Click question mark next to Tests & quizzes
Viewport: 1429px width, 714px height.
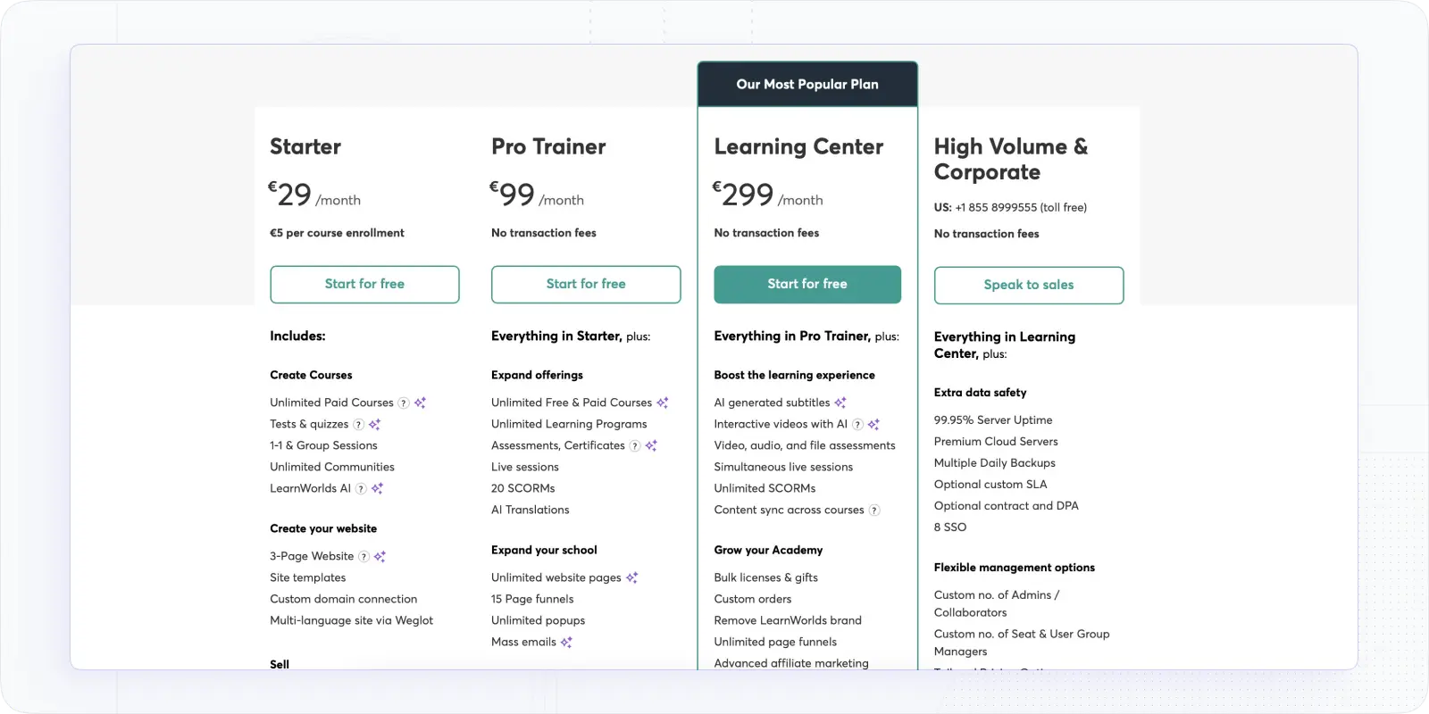[358, 424]
